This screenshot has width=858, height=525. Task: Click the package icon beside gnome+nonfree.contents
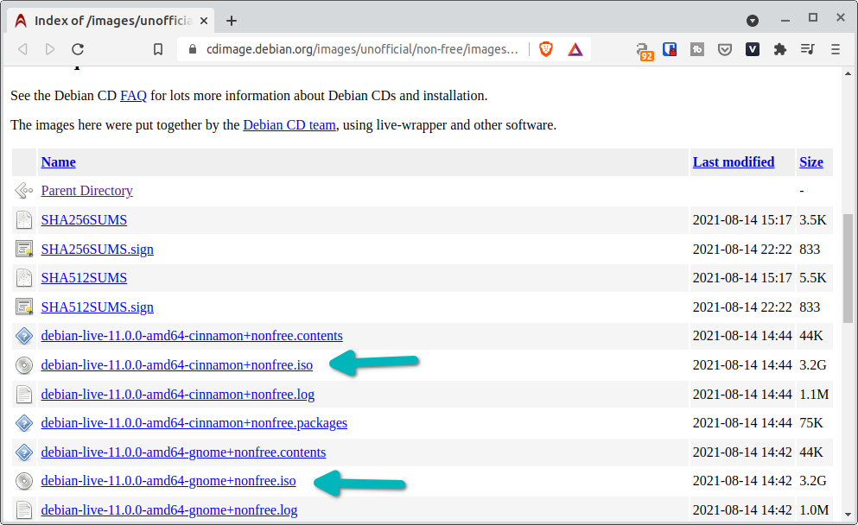tap(23, 452)
